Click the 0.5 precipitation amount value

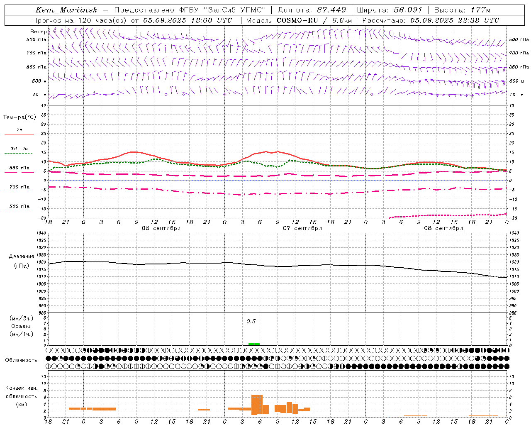click(251, 322)
